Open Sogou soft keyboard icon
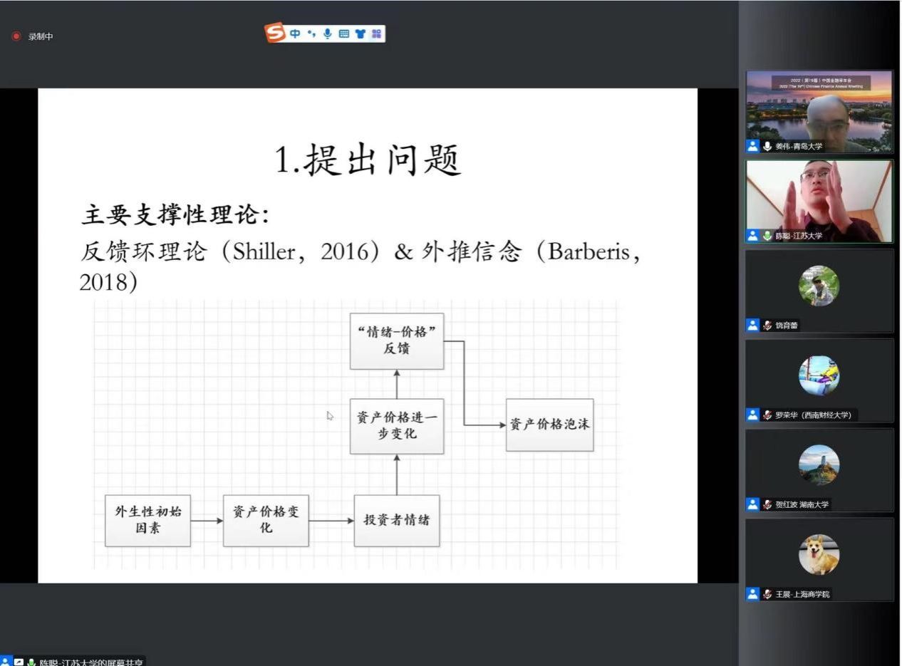Viewport: 902px width, 666px height. [x=343, y=33]
